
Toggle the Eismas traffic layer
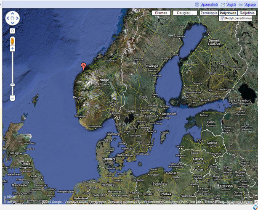point(162,13)
